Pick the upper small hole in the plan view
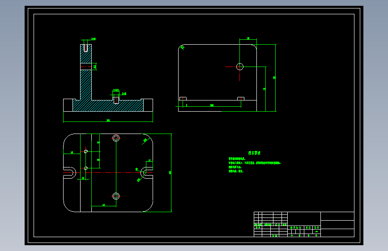This screenshot has width=388, height=251. (x=85, y=151)
